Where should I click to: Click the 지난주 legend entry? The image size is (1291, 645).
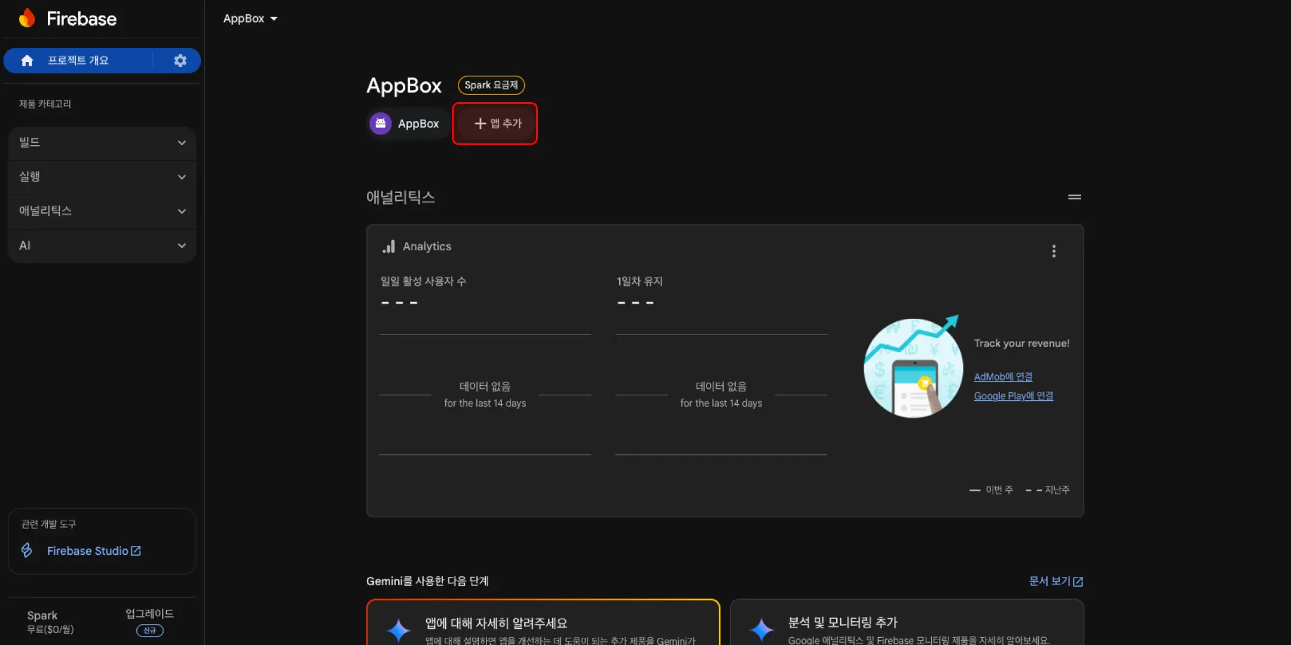[1048, 490]
